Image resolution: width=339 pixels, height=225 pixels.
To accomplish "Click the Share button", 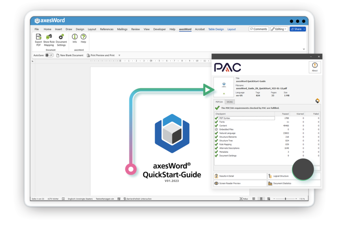I will (296, 29).
